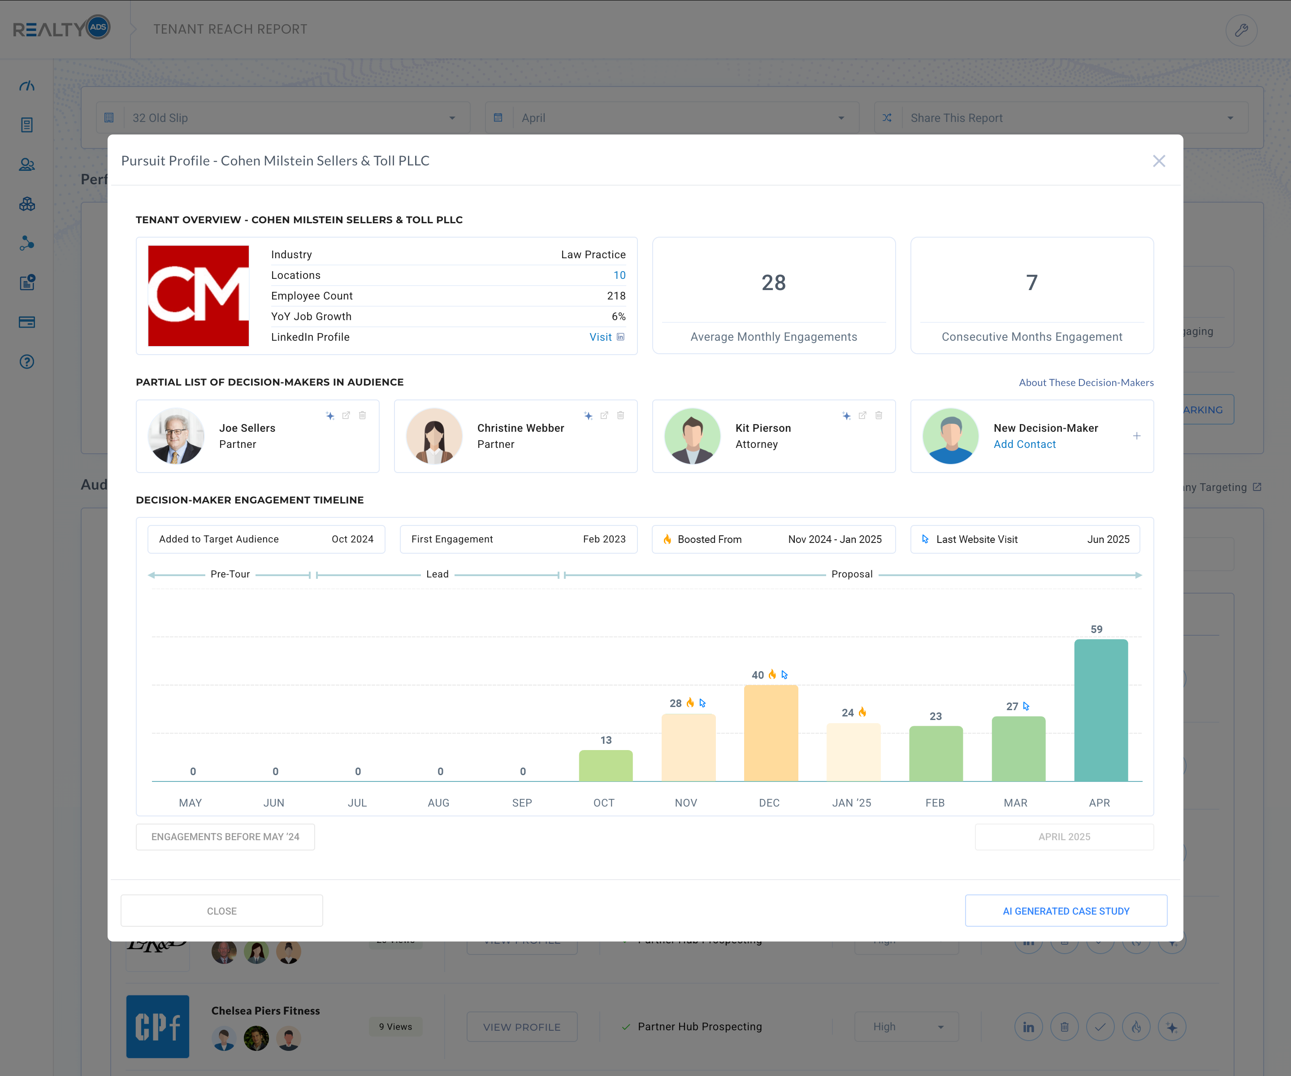Viewport: 1291px width, 1076px height.
Task: Open the April month dropdown
Action: pyautogui.click(x=672, y=118)
